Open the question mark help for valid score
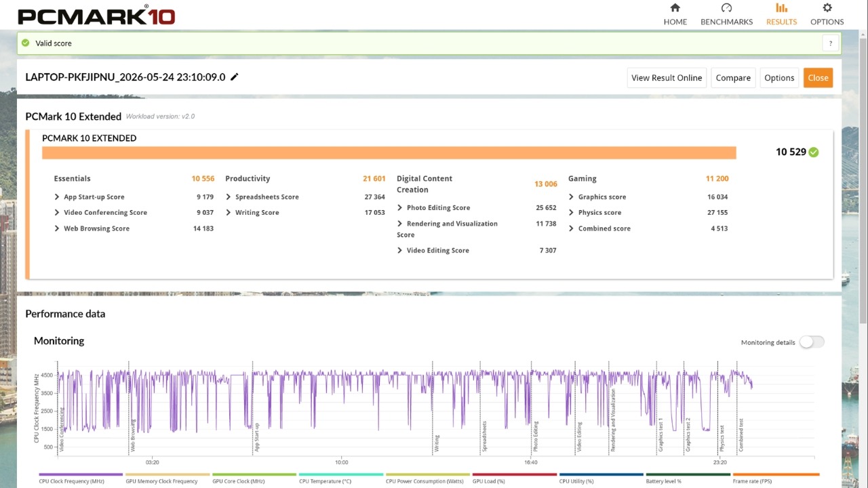 pos(831,43)
